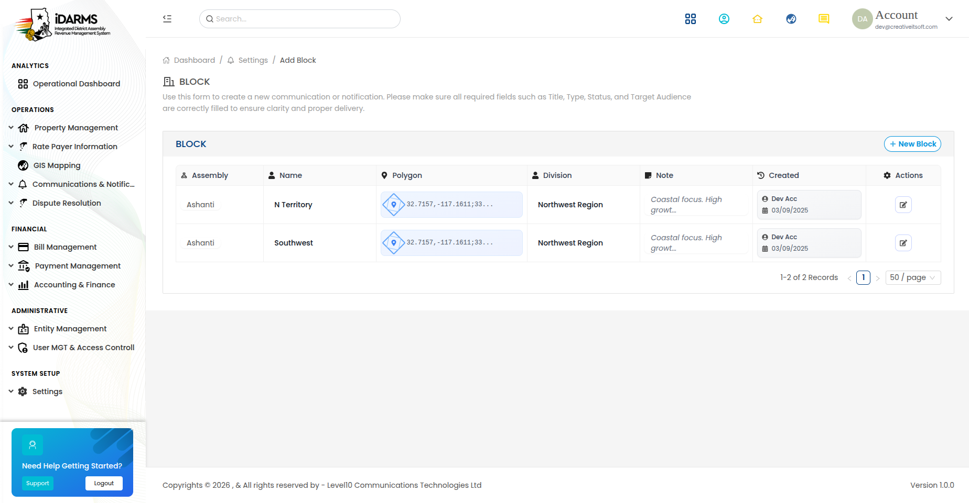Edit the N Territory block row
Image resolution: width=969 pixels, height=503 pixels.
[x=903, y=205]
